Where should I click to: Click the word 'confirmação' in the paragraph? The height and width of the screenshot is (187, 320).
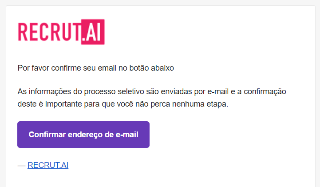point(265,92)
